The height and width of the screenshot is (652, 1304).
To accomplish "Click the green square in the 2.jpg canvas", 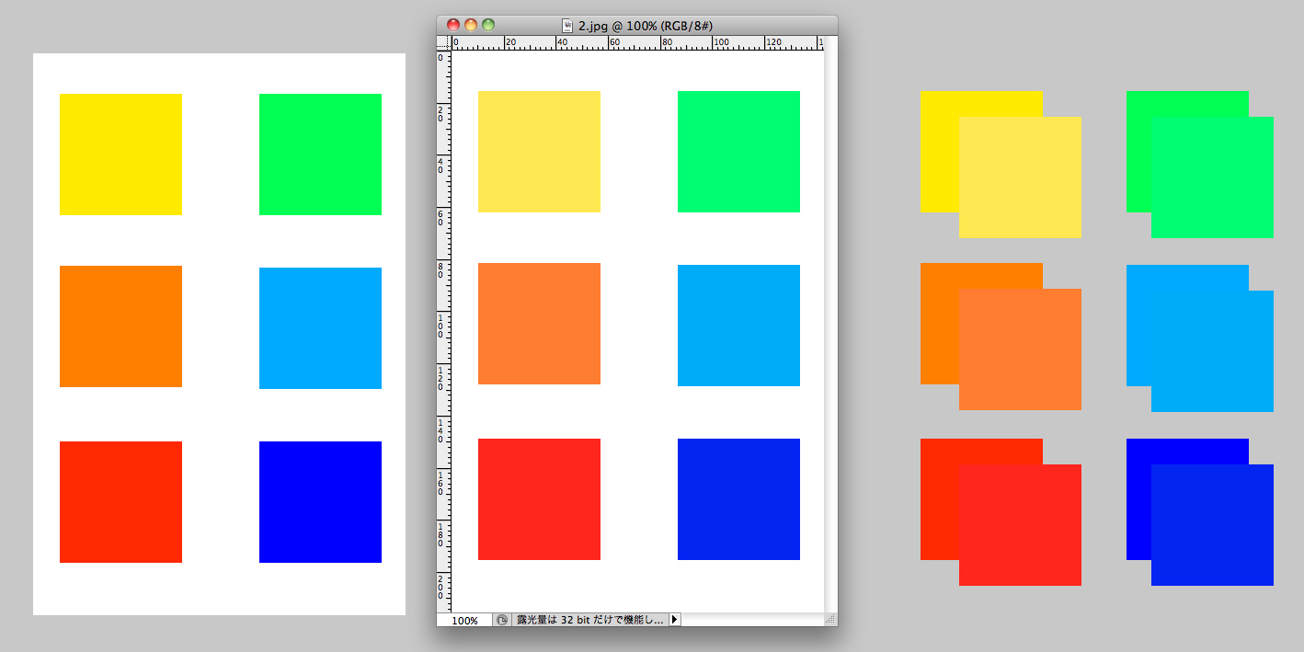I will click(738, 152).
